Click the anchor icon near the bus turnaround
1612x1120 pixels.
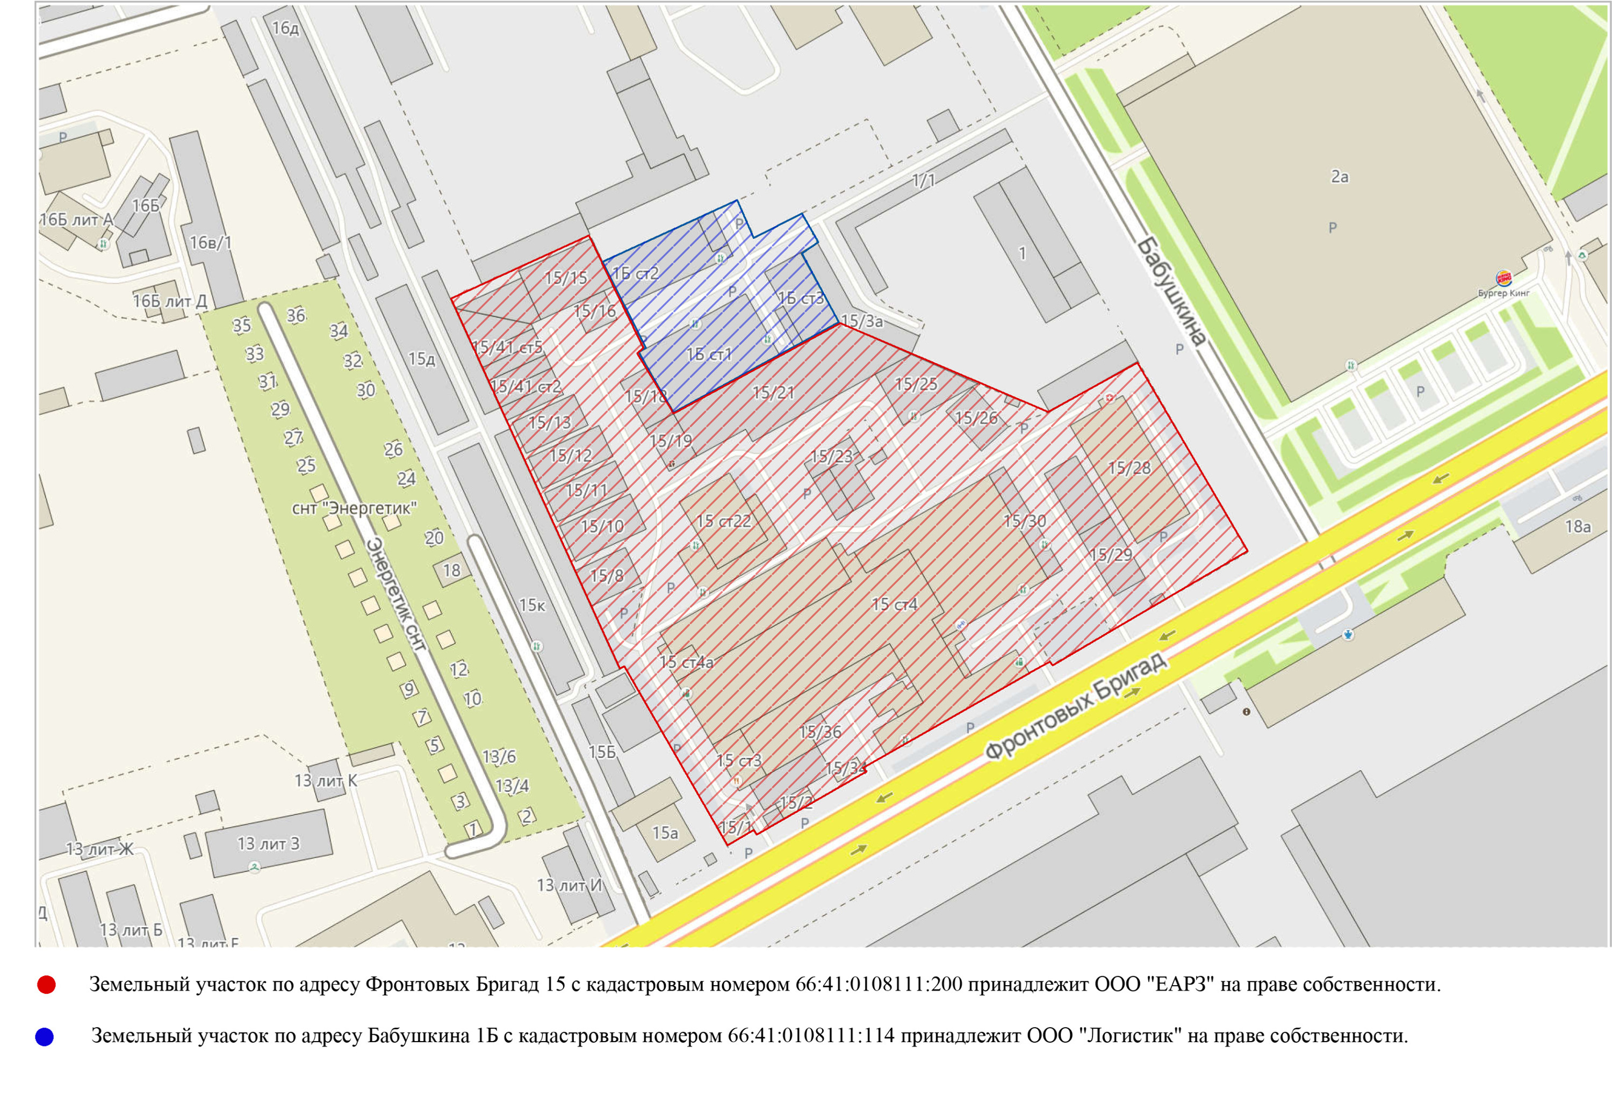click(1348, 634)
